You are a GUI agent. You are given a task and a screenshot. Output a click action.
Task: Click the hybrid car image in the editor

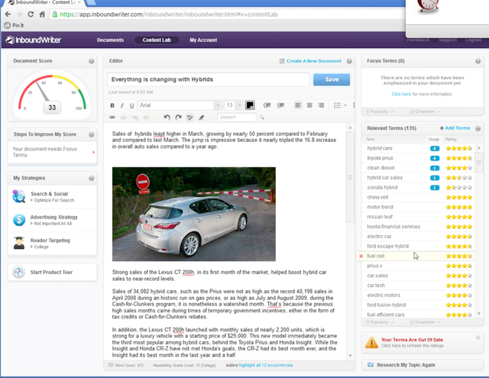(x=194, y=214)
